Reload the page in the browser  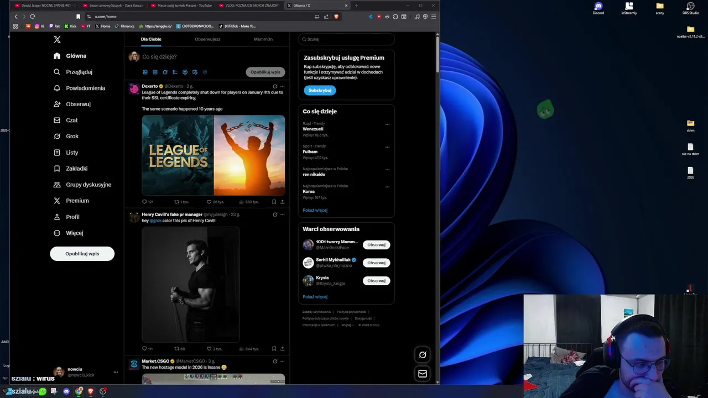tap(33, 17)
